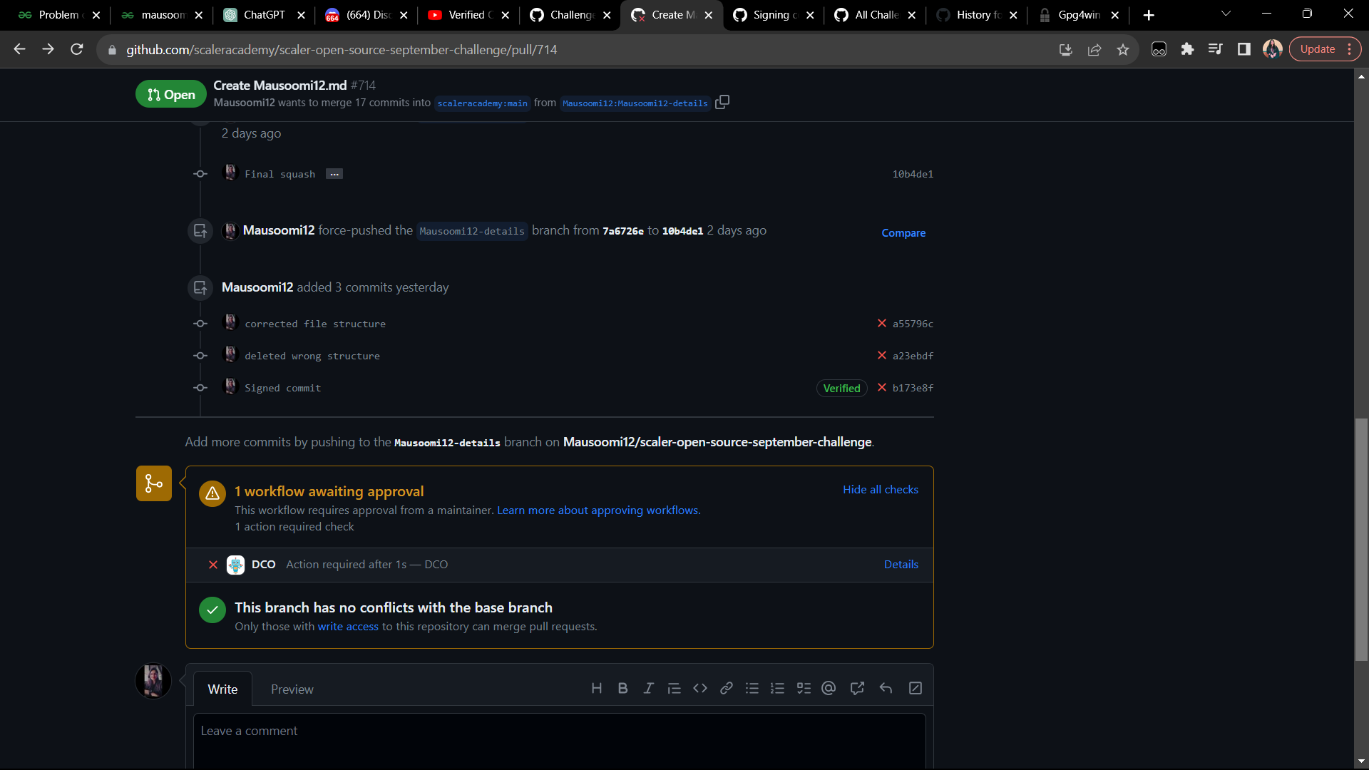Image resolution: width=1369 pixels, height=770 pixels.
Task: Click the Verified badge on Signed commit
Action: 841,388
